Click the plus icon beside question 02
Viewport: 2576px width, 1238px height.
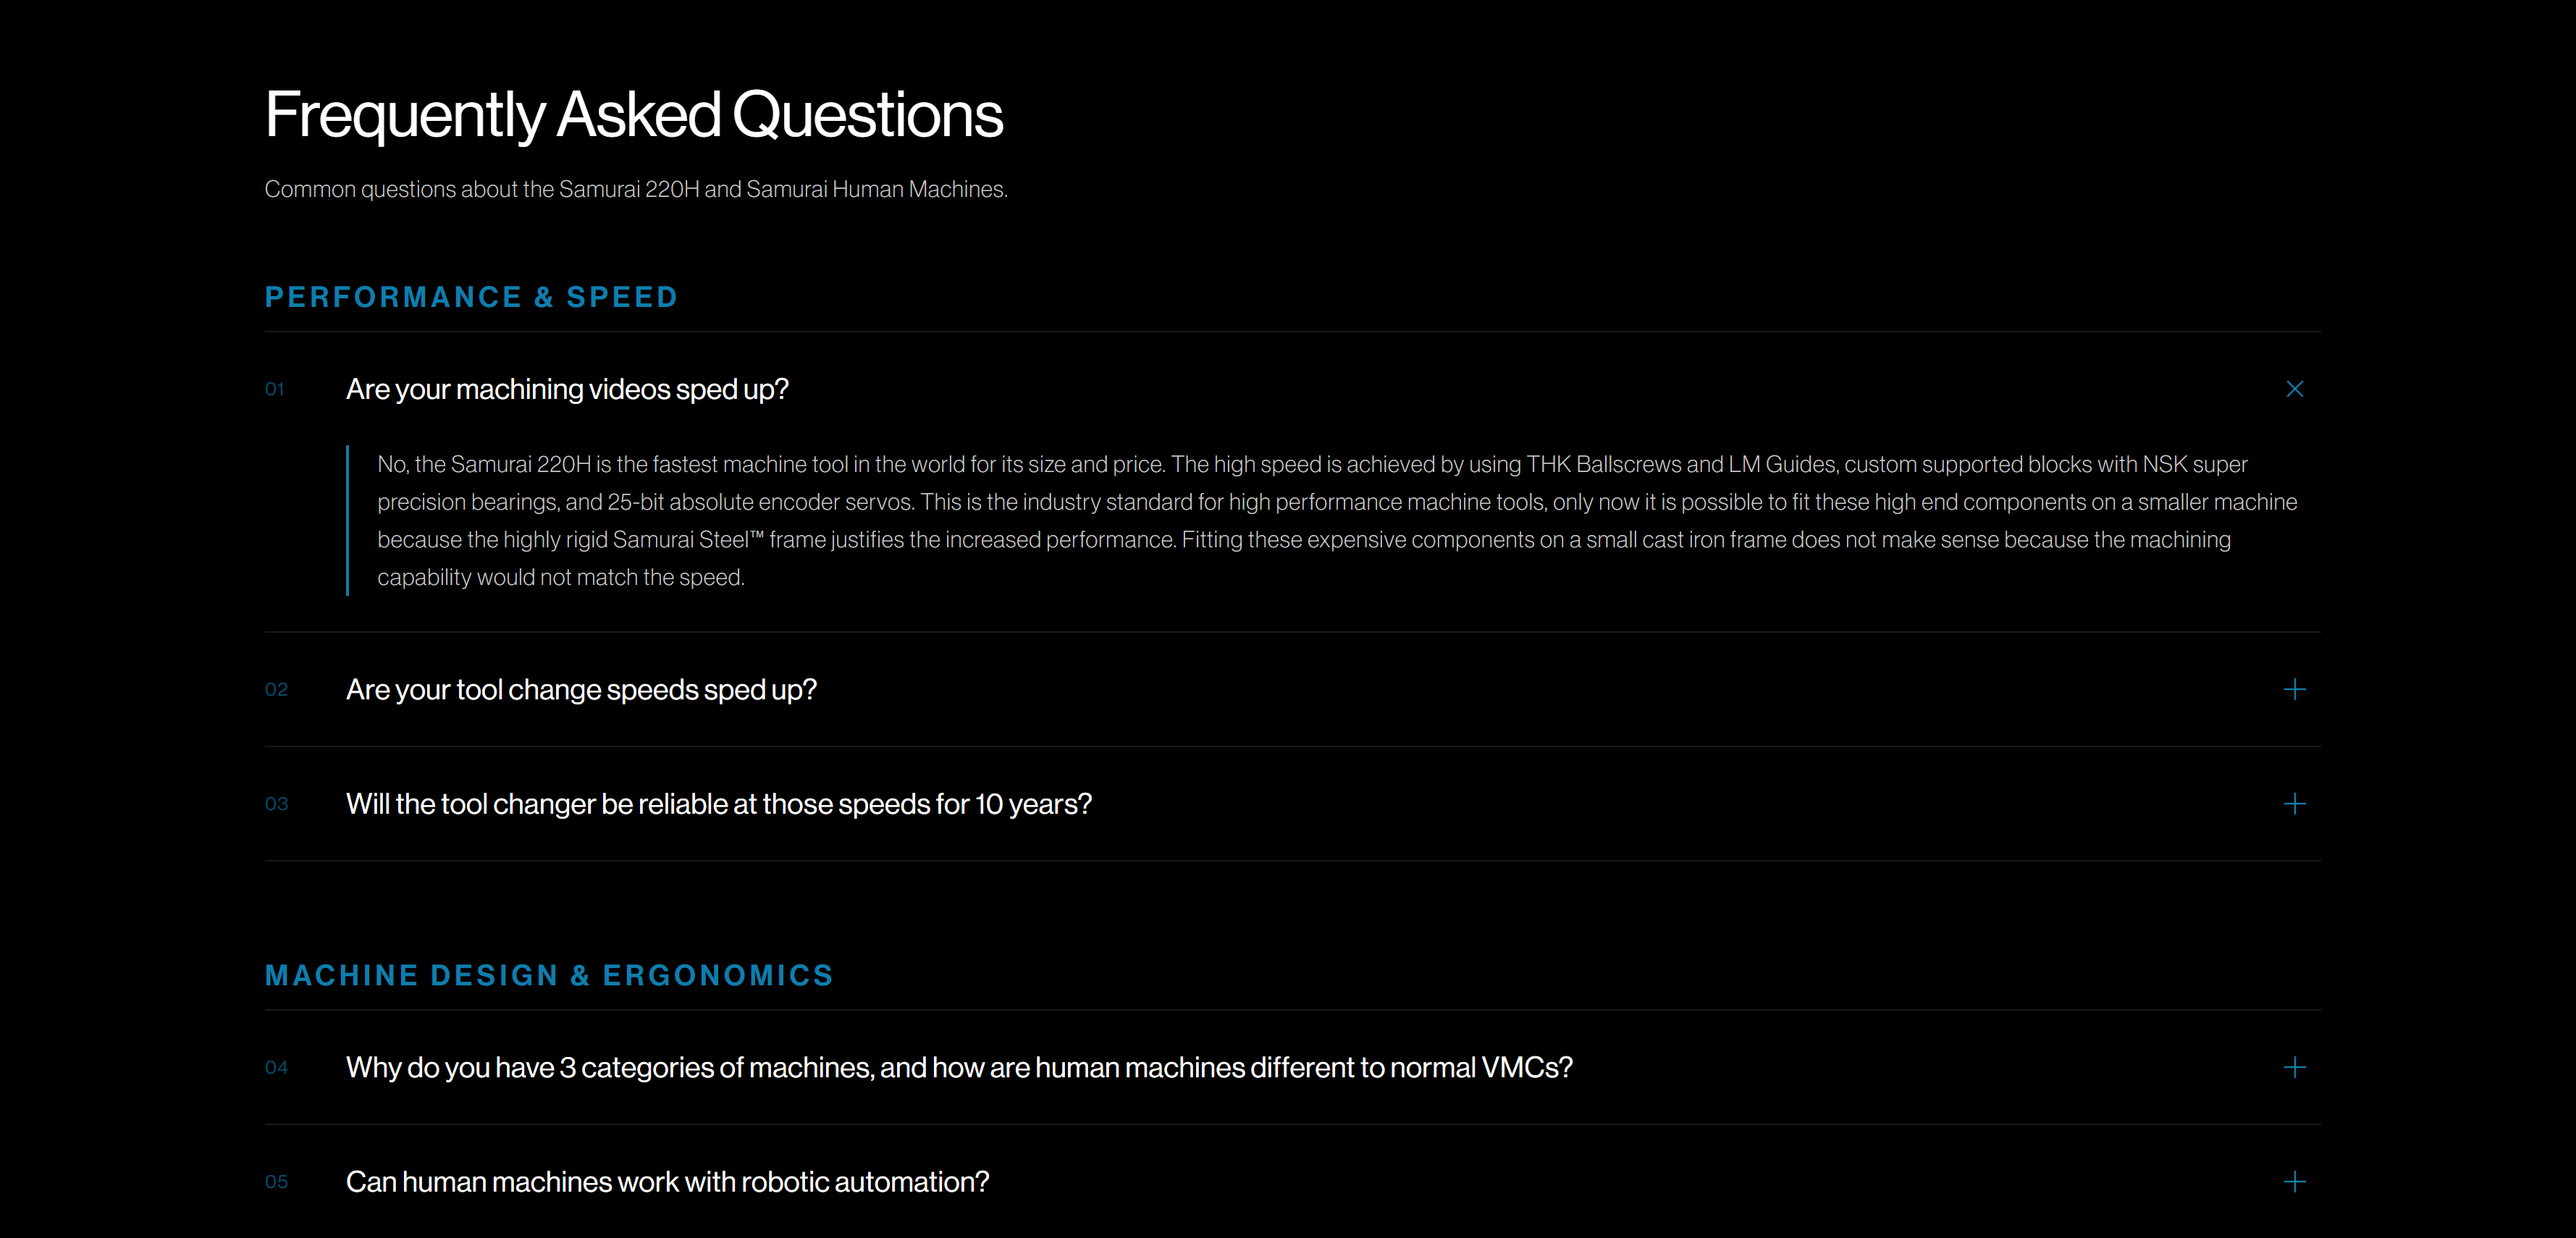tap(2295, 689)
